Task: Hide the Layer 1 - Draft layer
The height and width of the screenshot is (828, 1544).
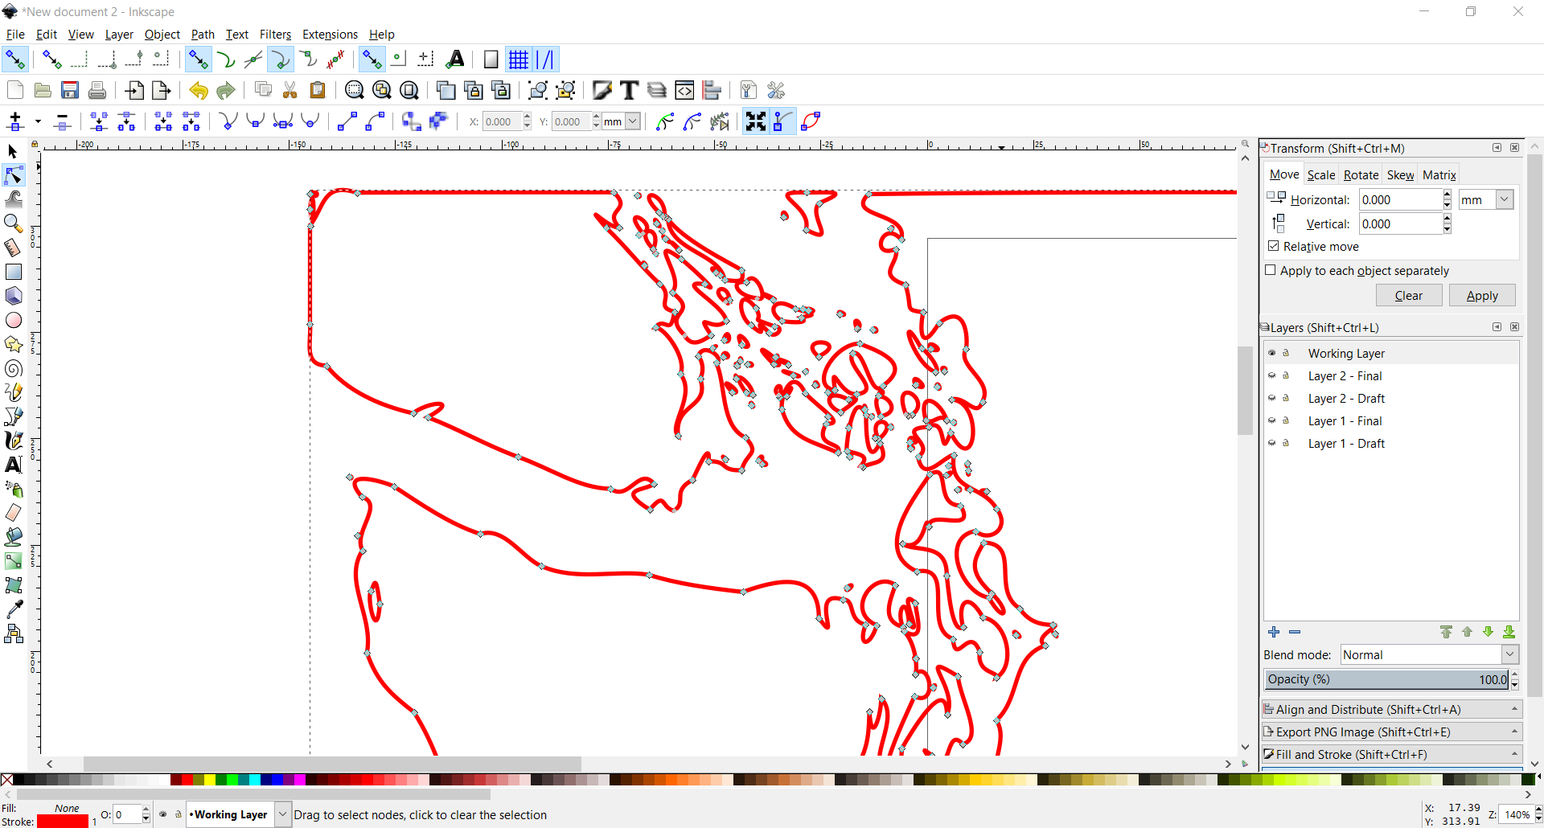Action: tap(1271, 444)
